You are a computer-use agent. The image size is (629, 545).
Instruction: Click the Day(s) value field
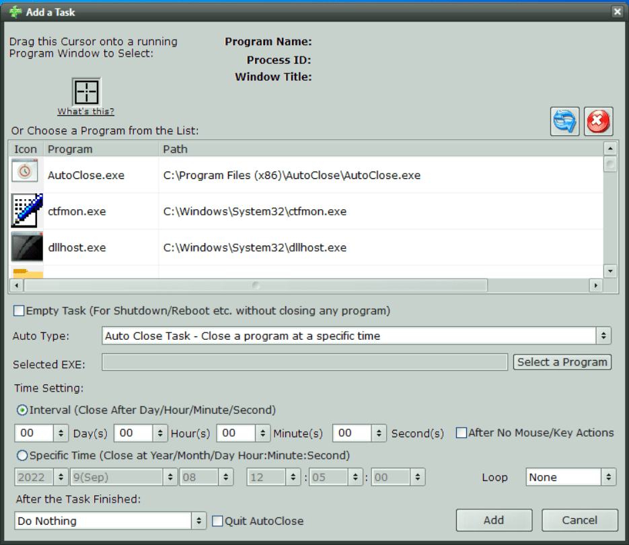coord(34,433)
